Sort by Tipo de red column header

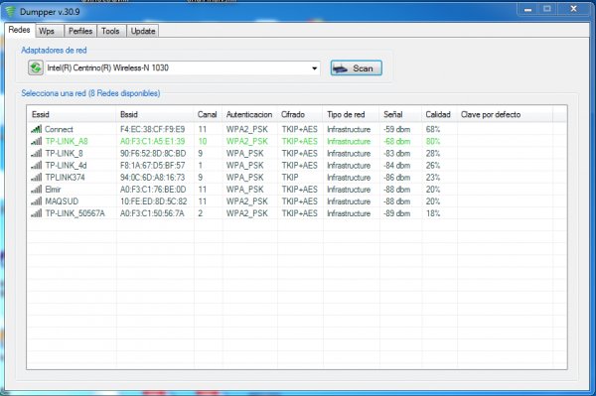coord(351,114)
